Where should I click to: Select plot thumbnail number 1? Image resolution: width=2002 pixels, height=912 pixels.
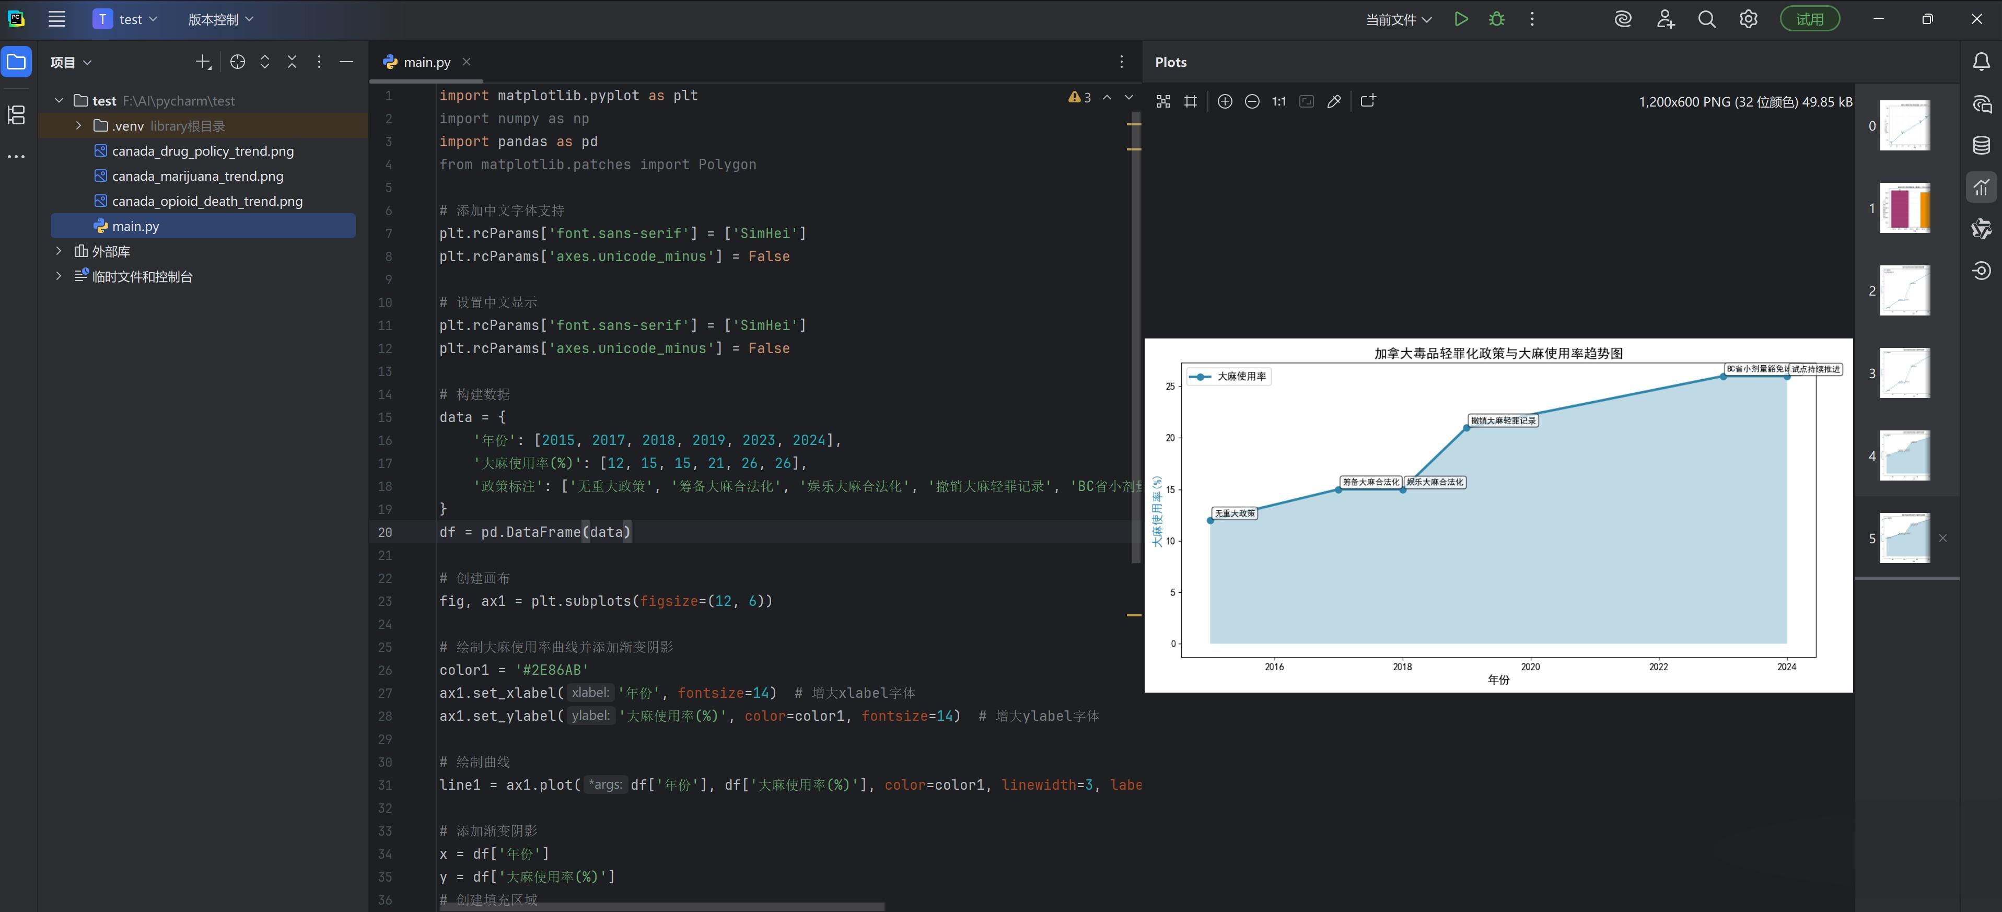point(1904,208)
